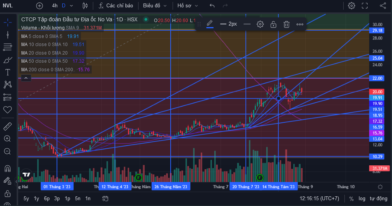Select the Text annotation tool

(7, 72)
